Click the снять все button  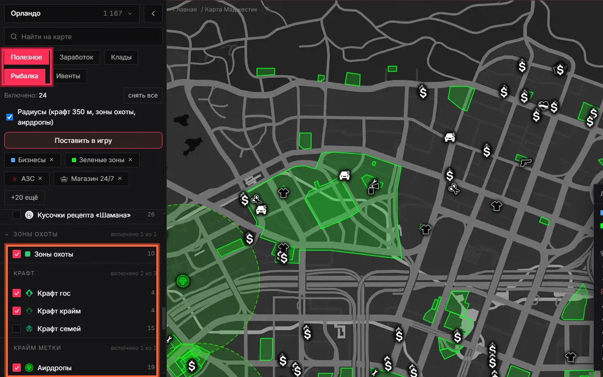tap(143, 95)
